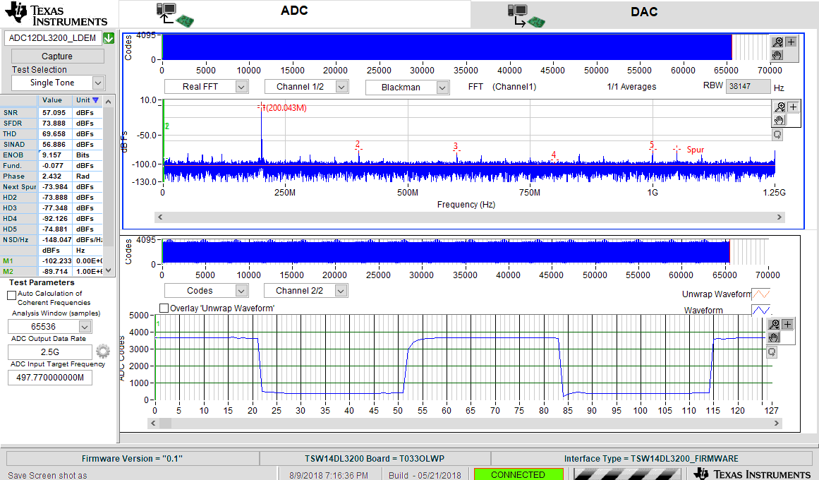Viewport: 819px width, 480px height.
Task: Click the green device download arrow icon
Action: [x=109, y=38]
